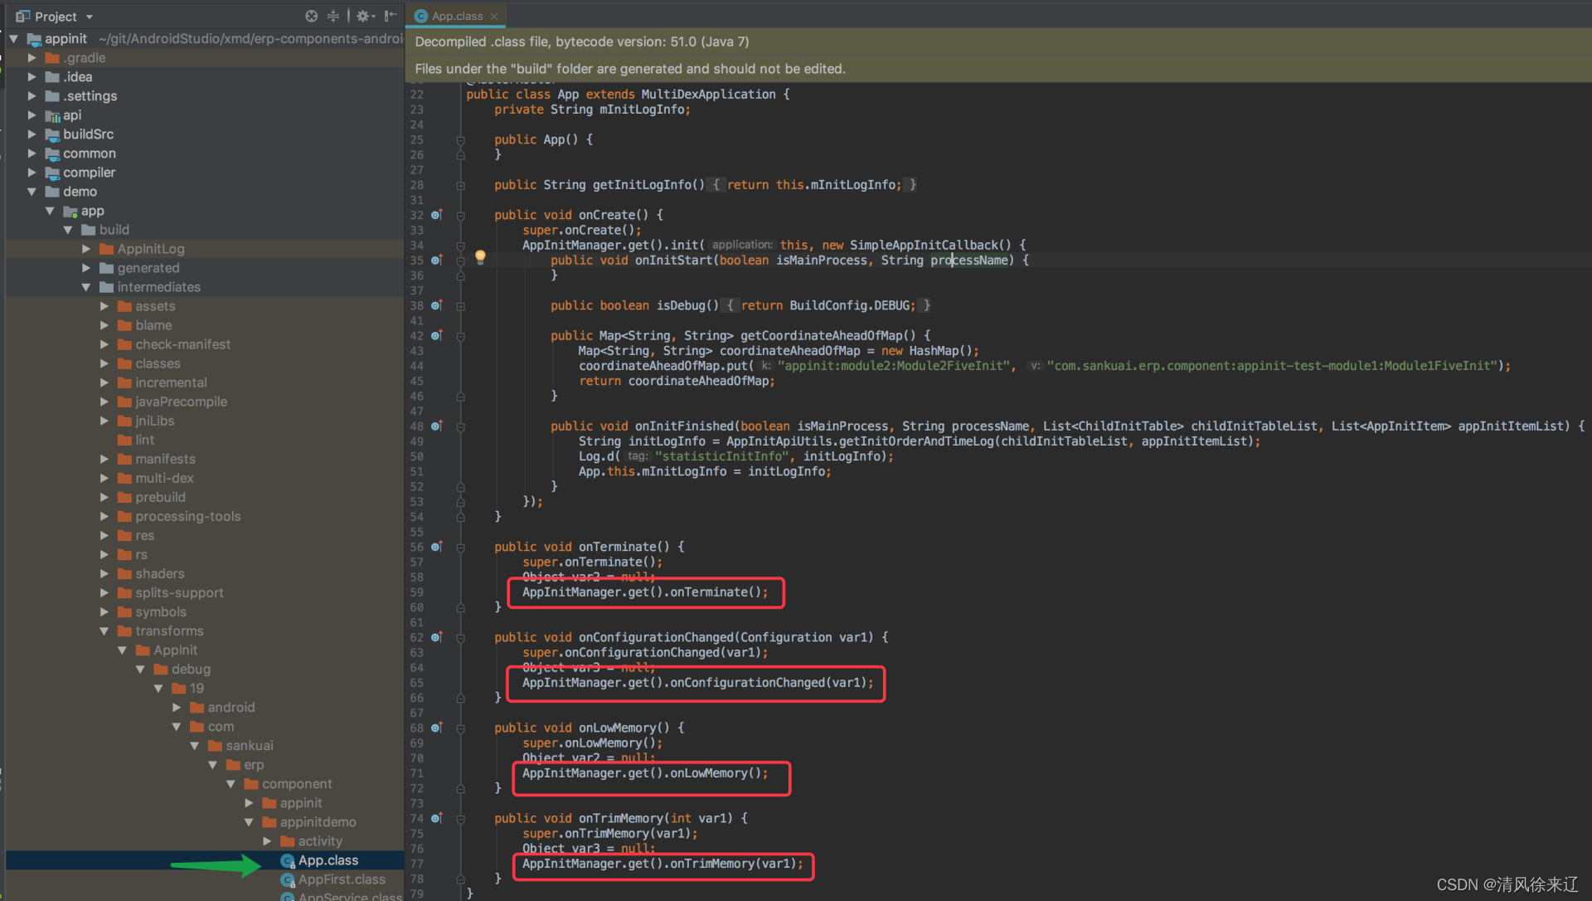Collapse the intermediates folder
Image resolution: width=1592 pixels, height=901 pixels.
pos(86,287)
